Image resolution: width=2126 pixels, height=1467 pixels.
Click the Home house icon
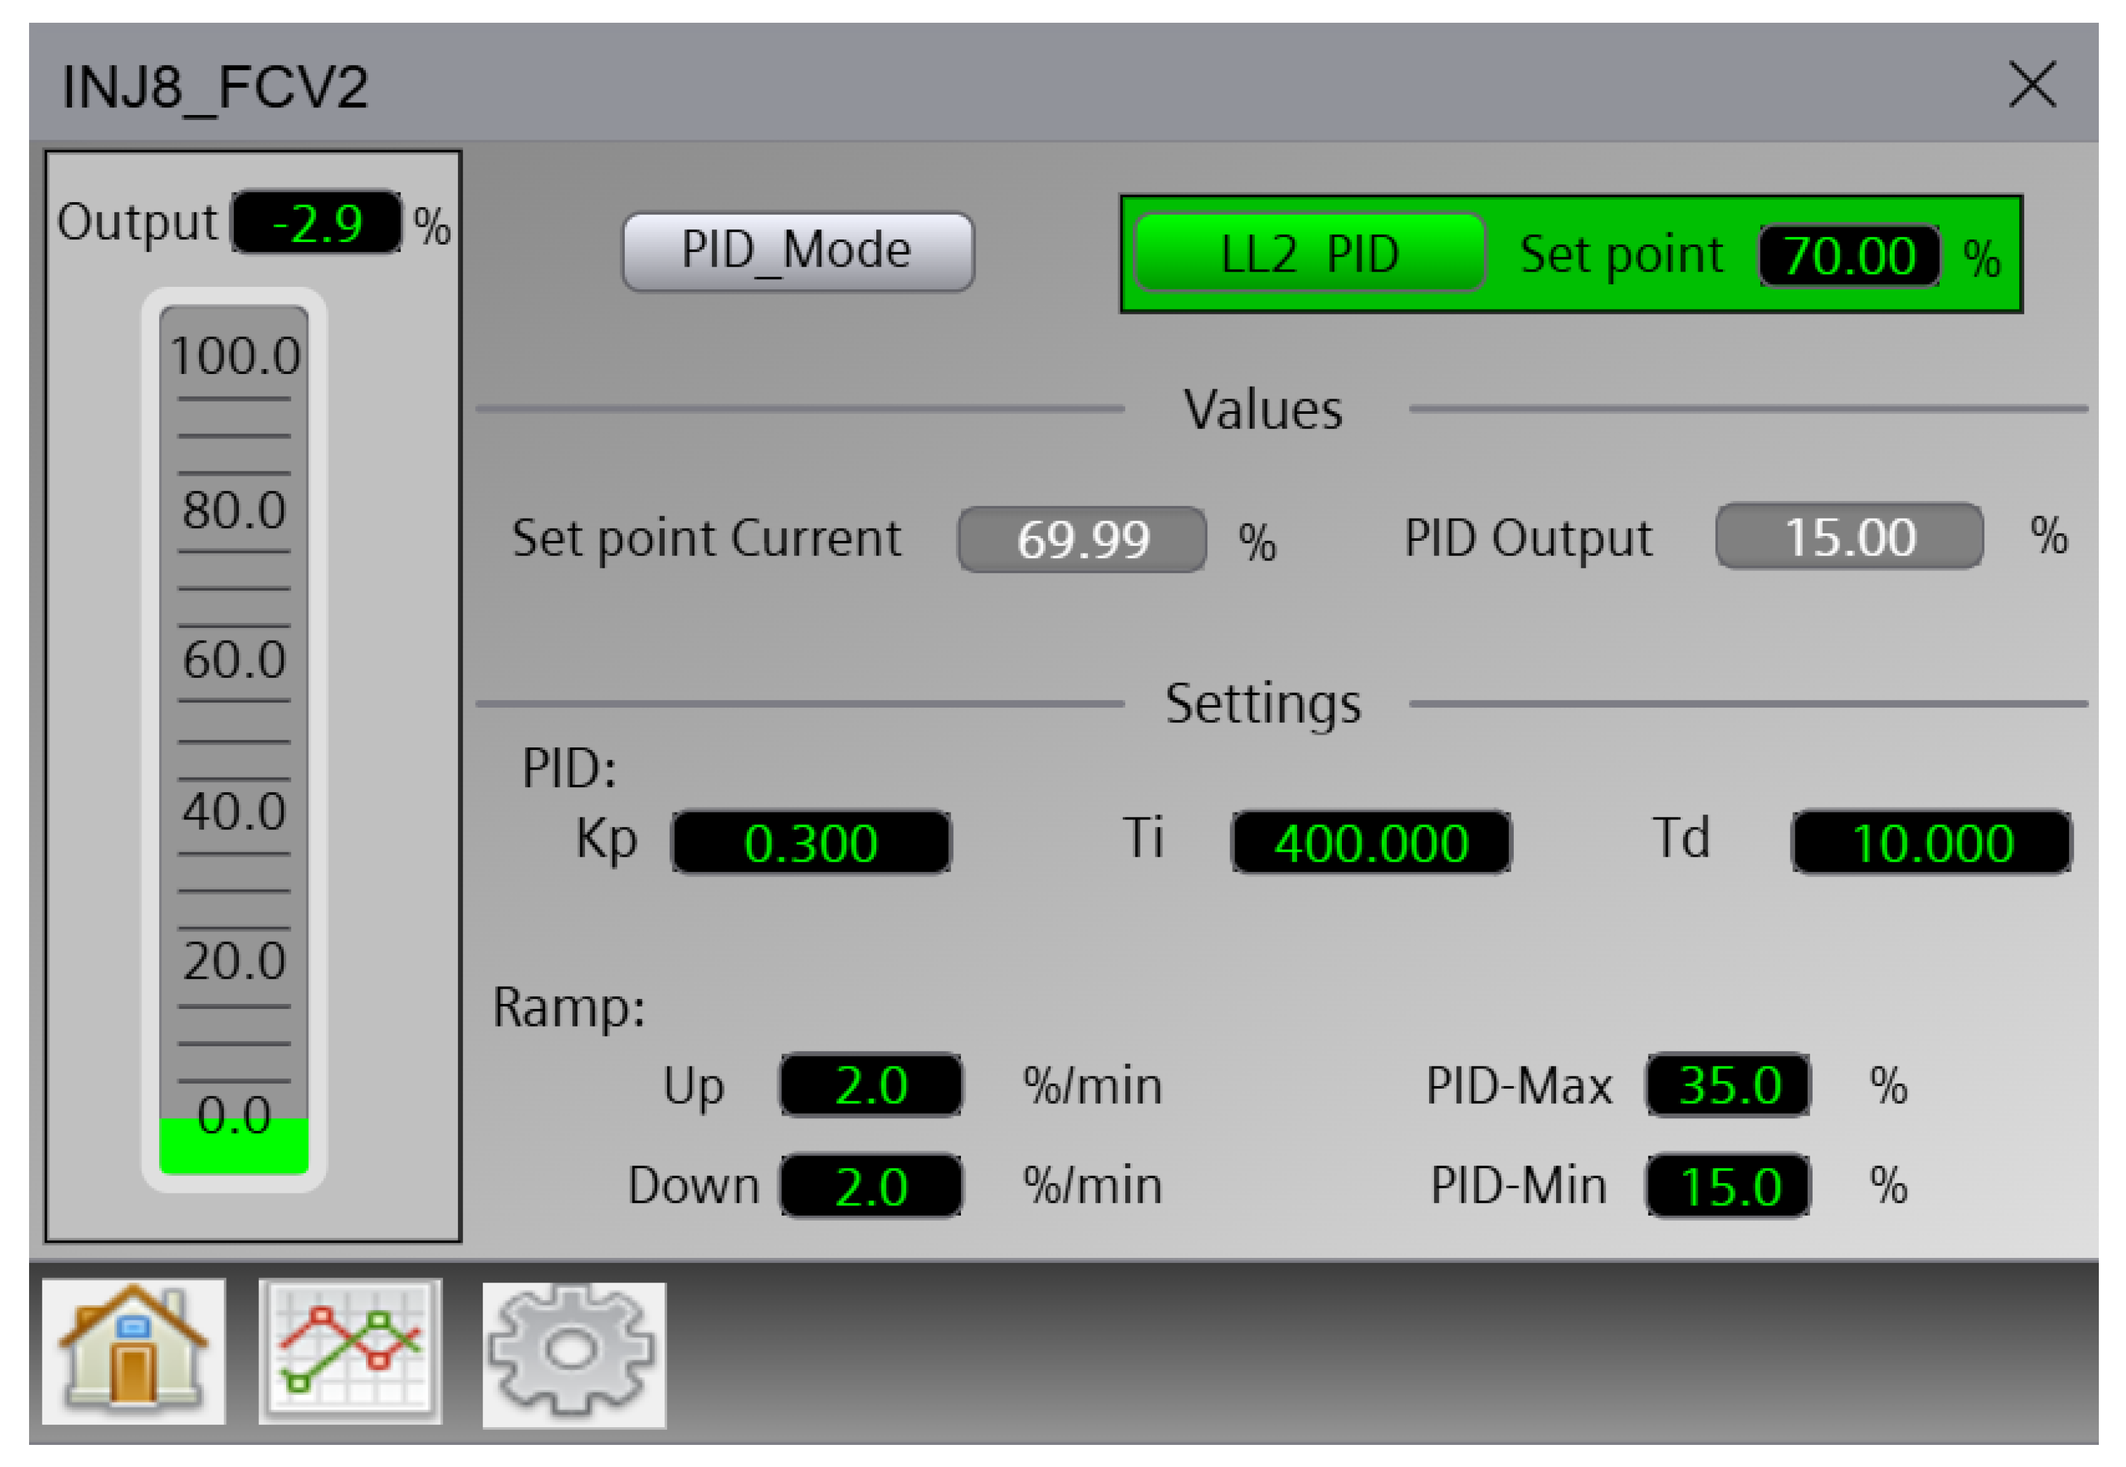pyautogui.click(x=133, y=1351)
